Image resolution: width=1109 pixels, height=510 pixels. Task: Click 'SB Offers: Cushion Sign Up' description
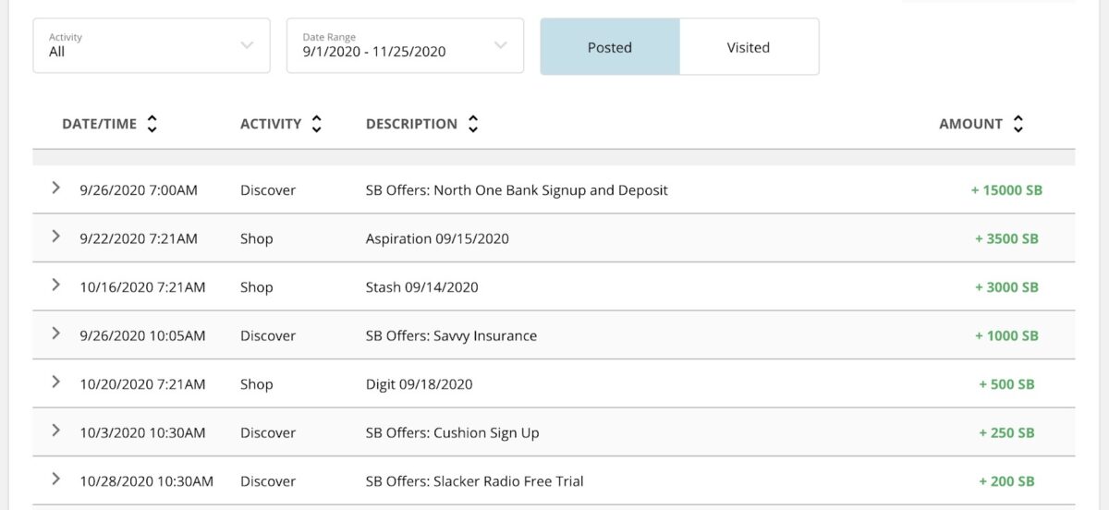click(x=453, y=432)
